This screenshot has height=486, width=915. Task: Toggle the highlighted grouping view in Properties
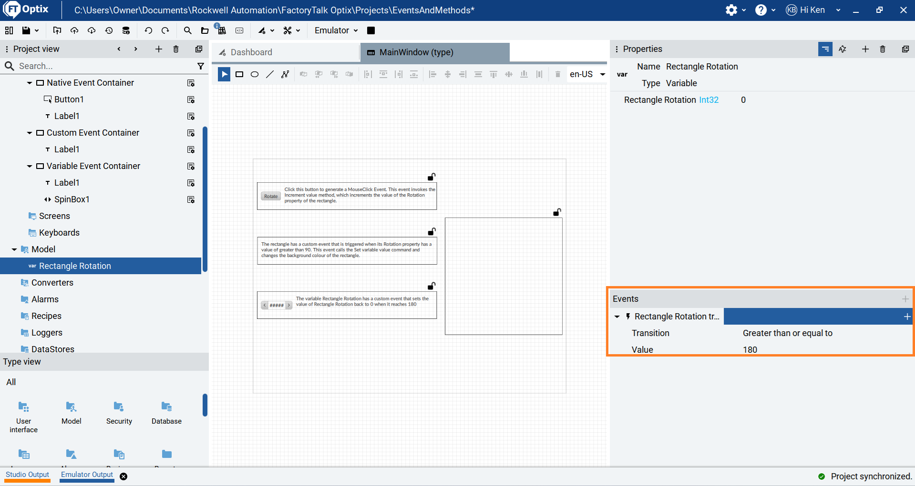(x=825, y=49)
